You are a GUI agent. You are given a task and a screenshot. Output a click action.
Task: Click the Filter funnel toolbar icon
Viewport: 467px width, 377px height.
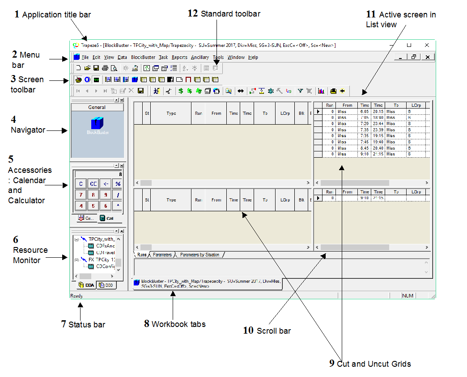[x=301, y=91]
